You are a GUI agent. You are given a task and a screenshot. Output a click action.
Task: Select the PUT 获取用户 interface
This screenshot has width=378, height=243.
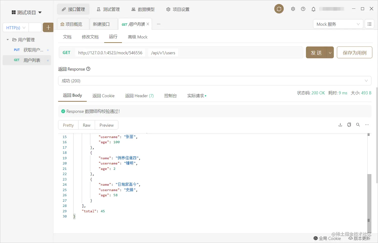coord(27,50)
